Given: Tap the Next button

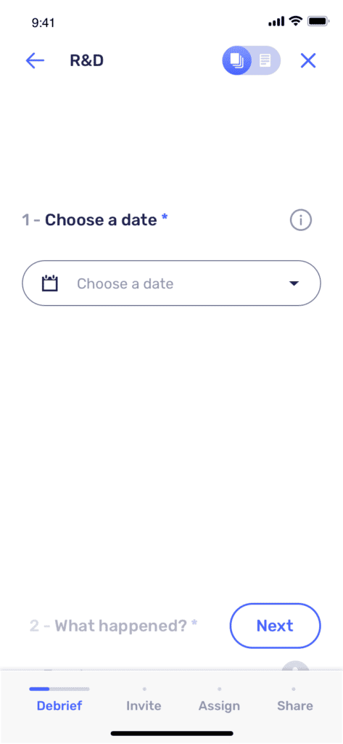Looking at the screenshot, I should click(x=276, y=626).
